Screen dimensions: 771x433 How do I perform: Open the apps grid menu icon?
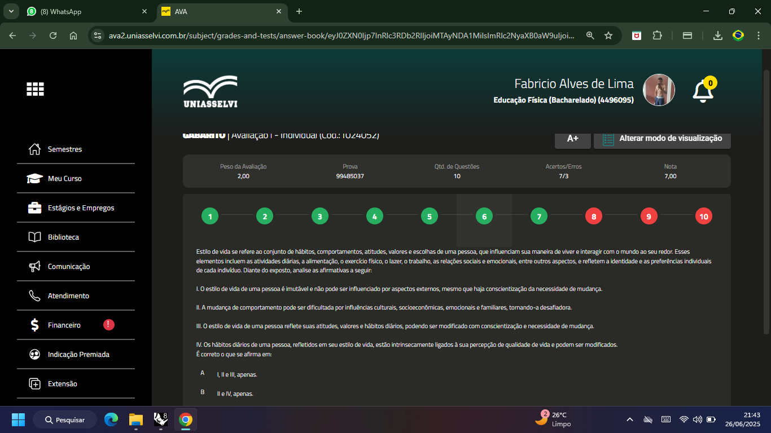coord(35,89)
